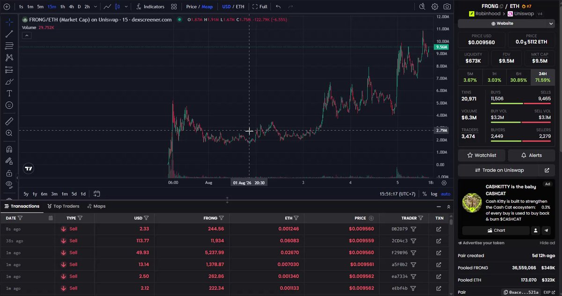
Task: Filter transactions by trader DB2D79
Action: [414, 229]
